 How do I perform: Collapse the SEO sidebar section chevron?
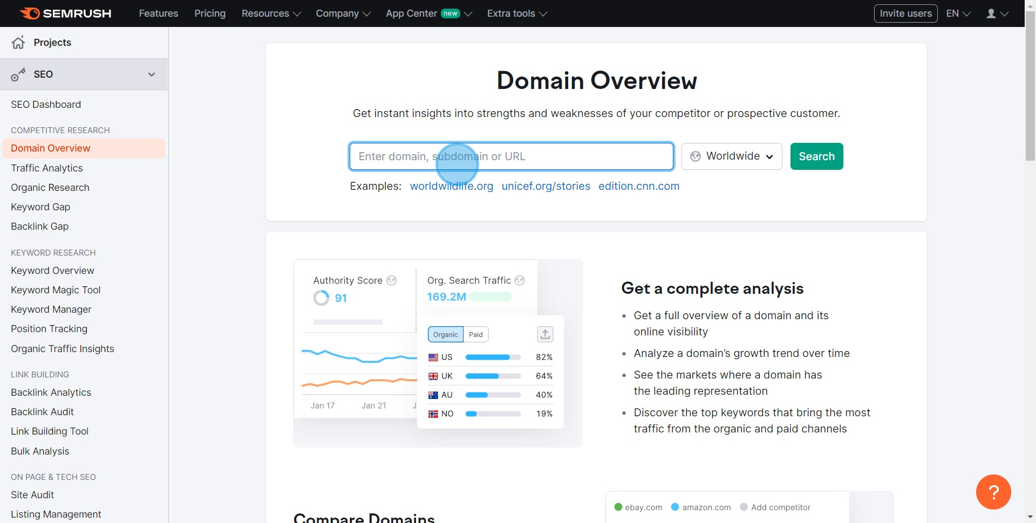pyautogui.click(x=152, y=74)
